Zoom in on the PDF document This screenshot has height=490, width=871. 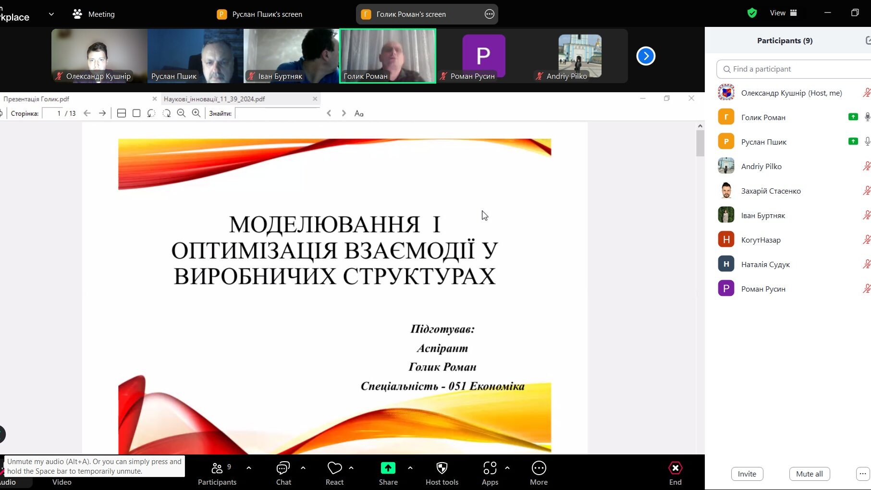point(196,113)
